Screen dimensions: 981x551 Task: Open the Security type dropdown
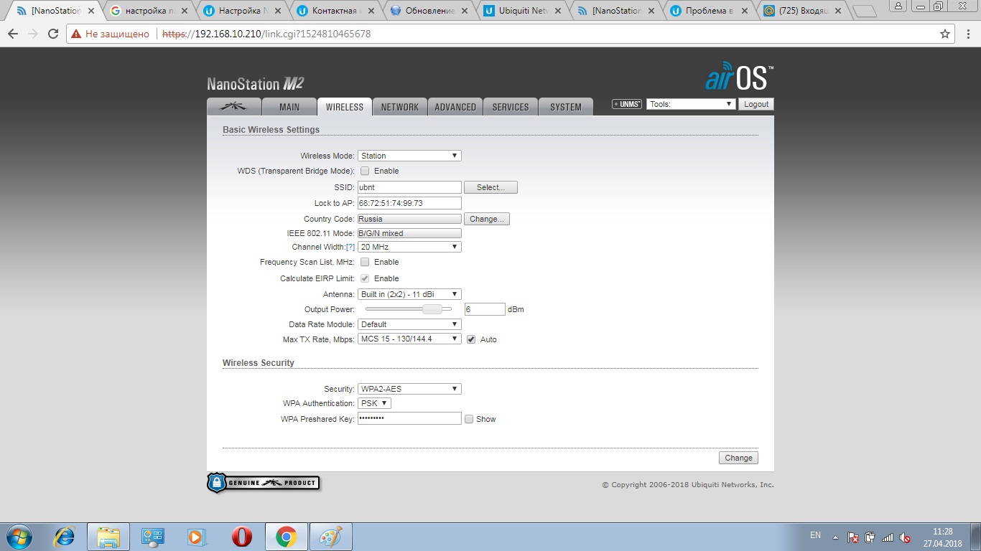coord(409,389)
